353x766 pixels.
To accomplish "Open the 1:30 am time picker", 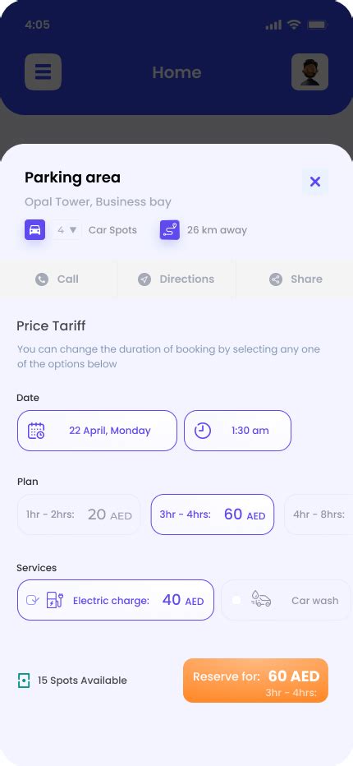I will pos(238,431).
